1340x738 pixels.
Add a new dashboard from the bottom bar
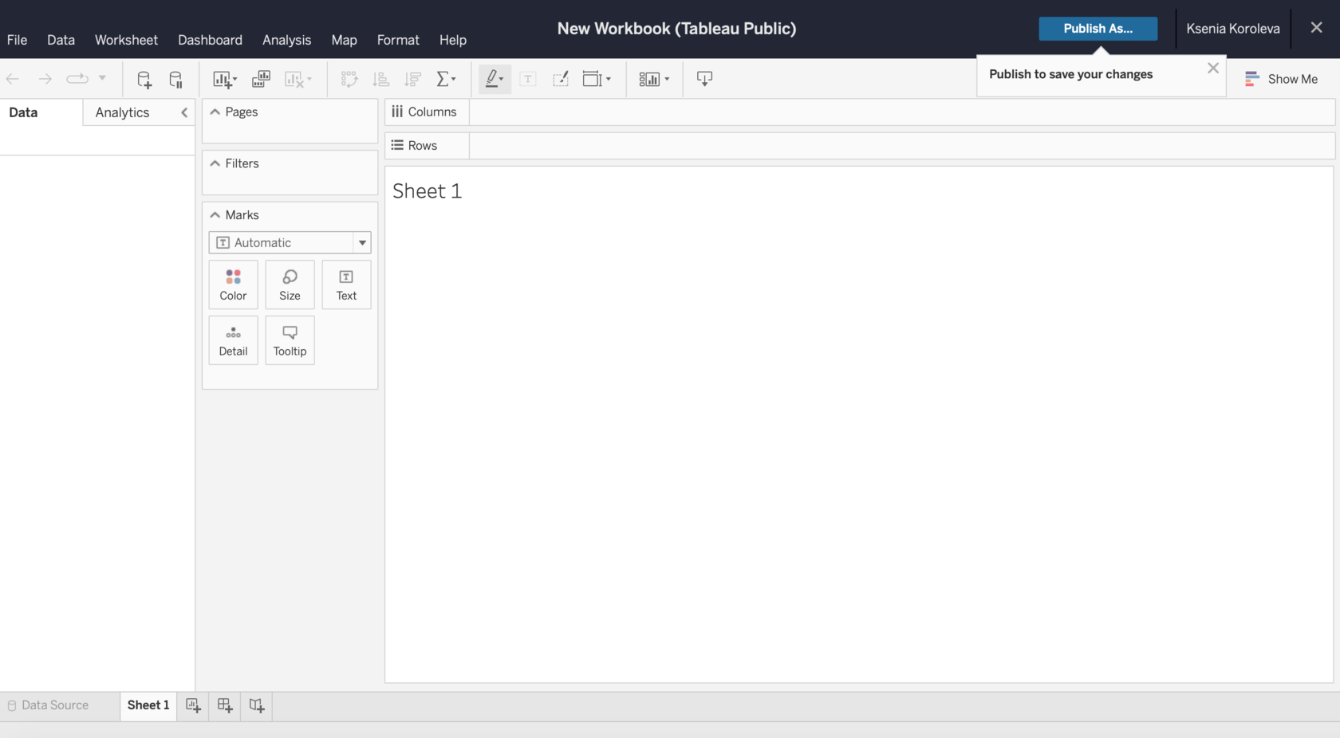(x=224, y=706)
